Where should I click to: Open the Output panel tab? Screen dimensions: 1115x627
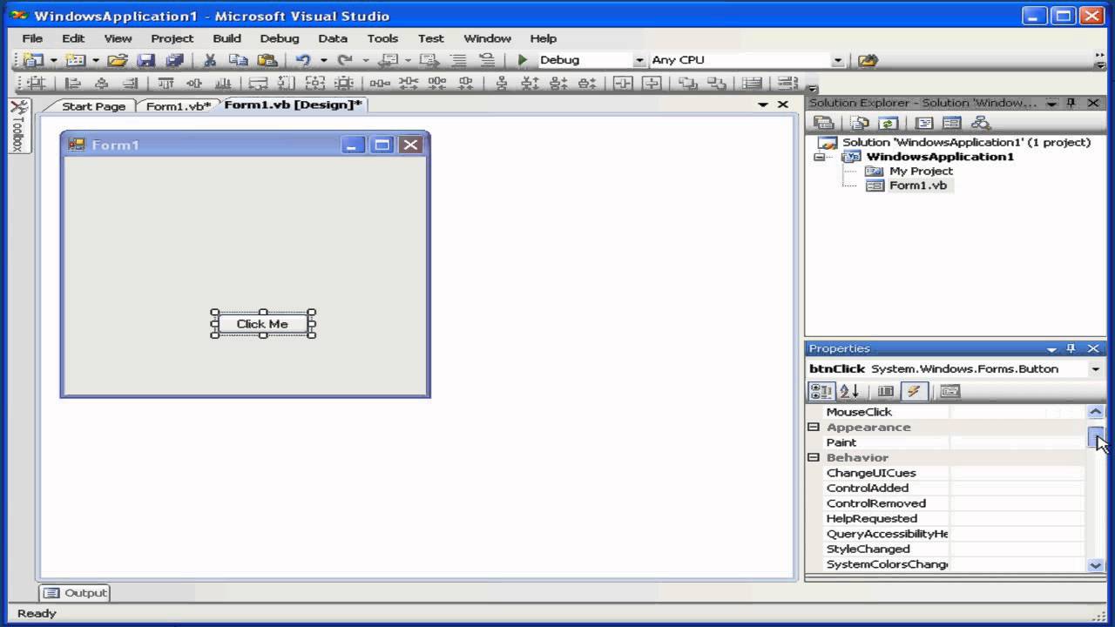click(75, 593)
